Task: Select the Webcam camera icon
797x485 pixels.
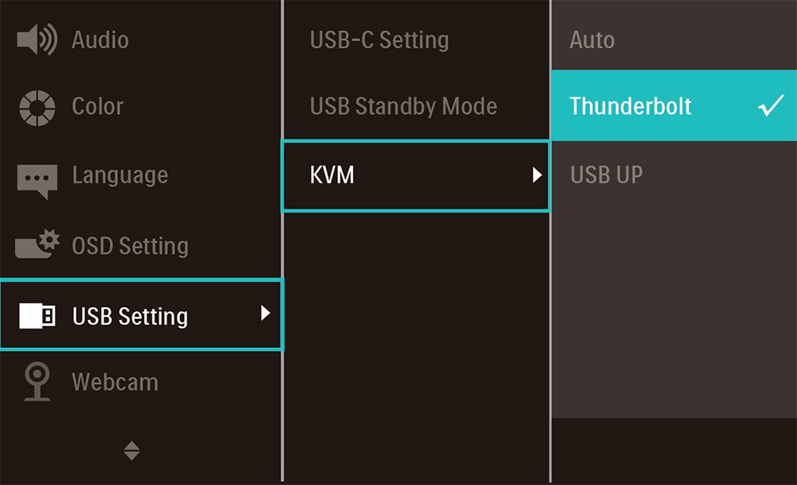Action: click(37, 381)
